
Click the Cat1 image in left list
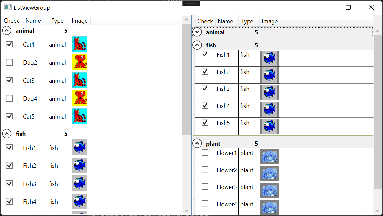(x=80, y=44)
